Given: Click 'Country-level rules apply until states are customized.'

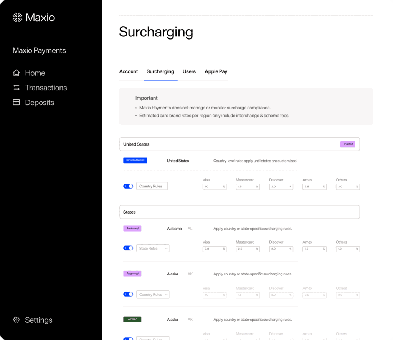Looking at the screenshot, I should click(x=255, y=161).
